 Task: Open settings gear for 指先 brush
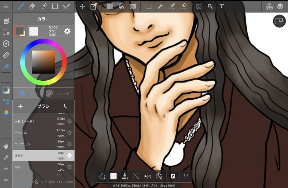(x=69, y=167)
